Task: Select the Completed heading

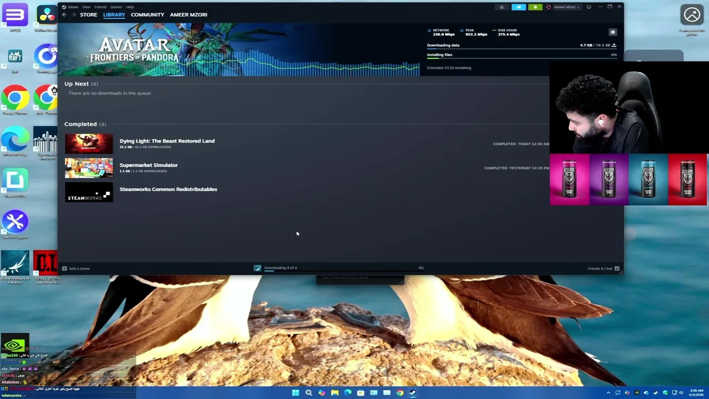Action: 80,124
